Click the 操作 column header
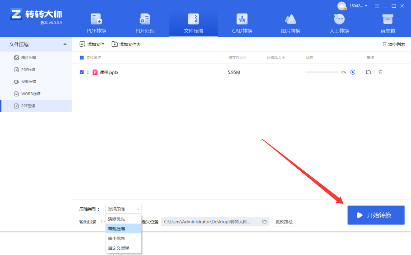 pos(370,57)
